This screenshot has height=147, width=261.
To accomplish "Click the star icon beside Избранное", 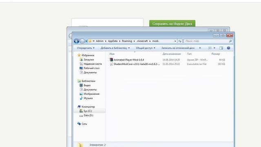I will (79, 55).
